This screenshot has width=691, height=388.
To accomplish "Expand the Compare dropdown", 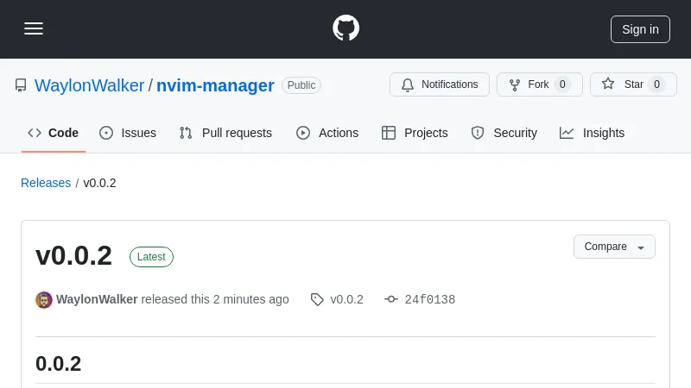I will coord(614,247).
